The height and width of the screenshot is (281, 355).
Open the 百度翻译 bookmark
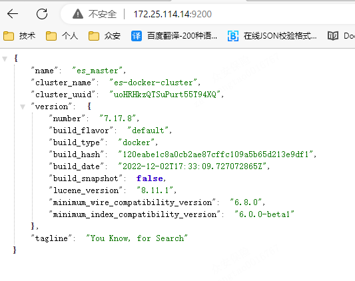tap(174, 36)
